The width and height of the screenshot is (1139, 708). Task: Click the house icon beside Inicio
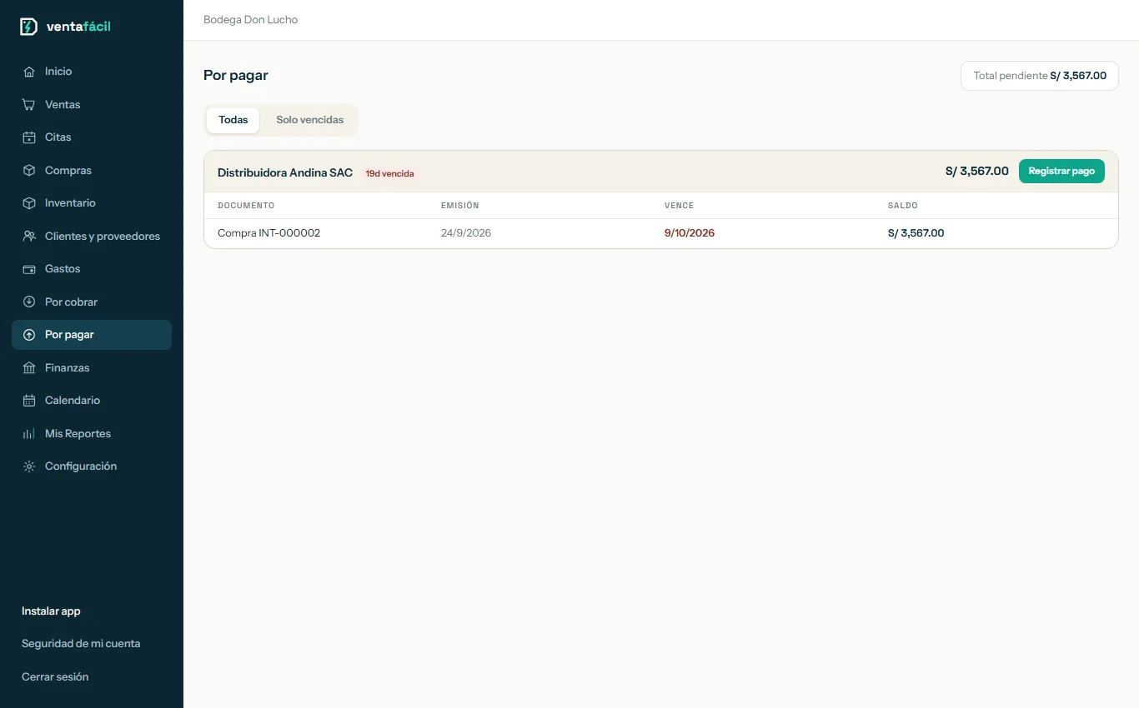29,72
